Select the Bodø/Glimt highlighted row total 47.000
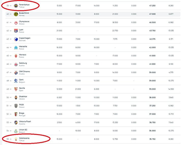The width and height of the screenshot is (183, 145). pos(152,14)
